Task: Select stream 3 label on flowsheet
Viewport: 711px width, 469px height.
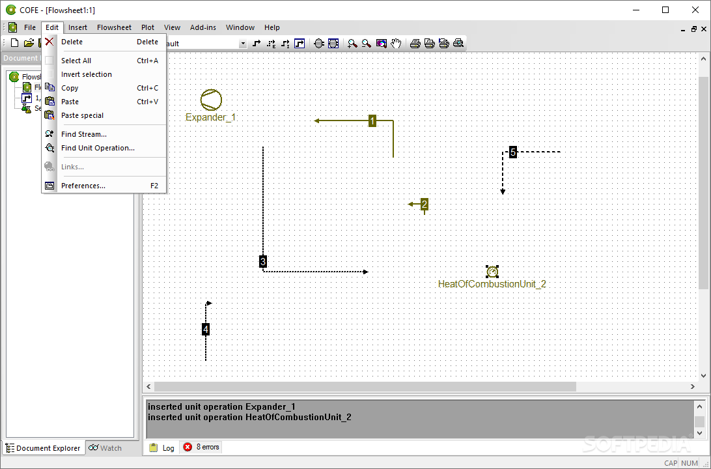Action: [x=262, y=261]
